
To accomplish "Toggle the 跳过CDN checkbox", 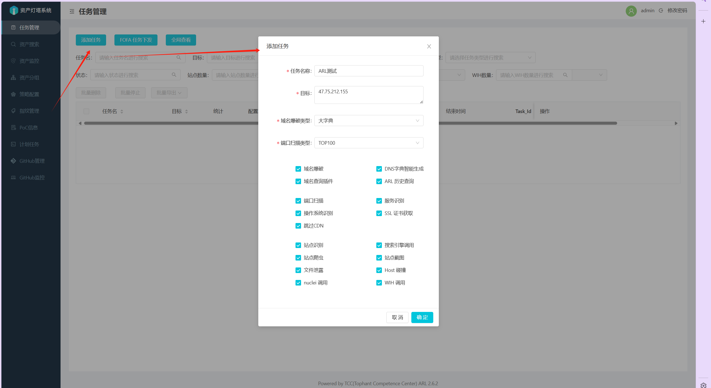I will [298, 226].
